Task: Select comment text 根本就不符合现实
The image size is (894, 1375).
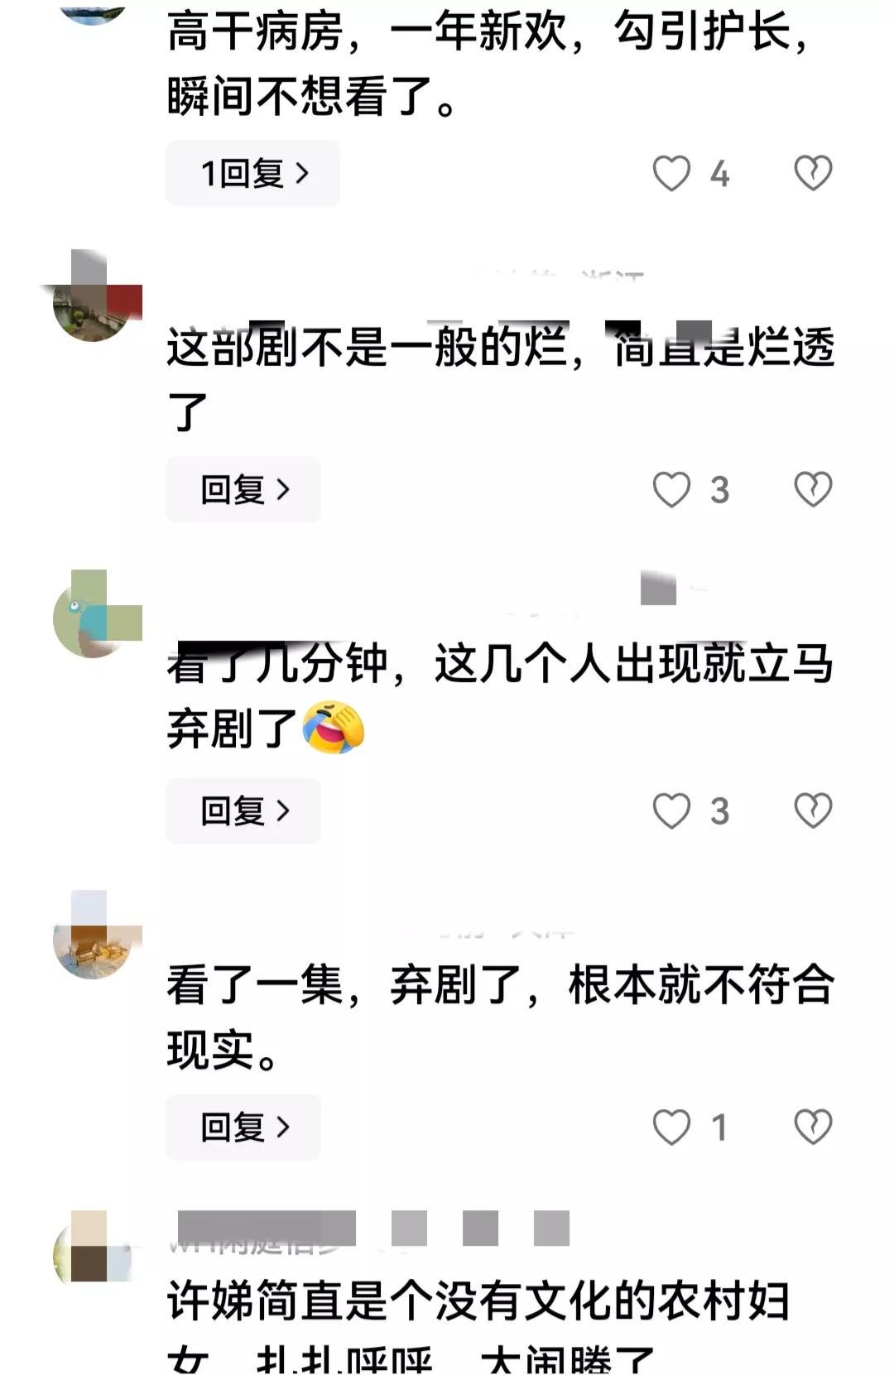Action: tap(501, 1017)
